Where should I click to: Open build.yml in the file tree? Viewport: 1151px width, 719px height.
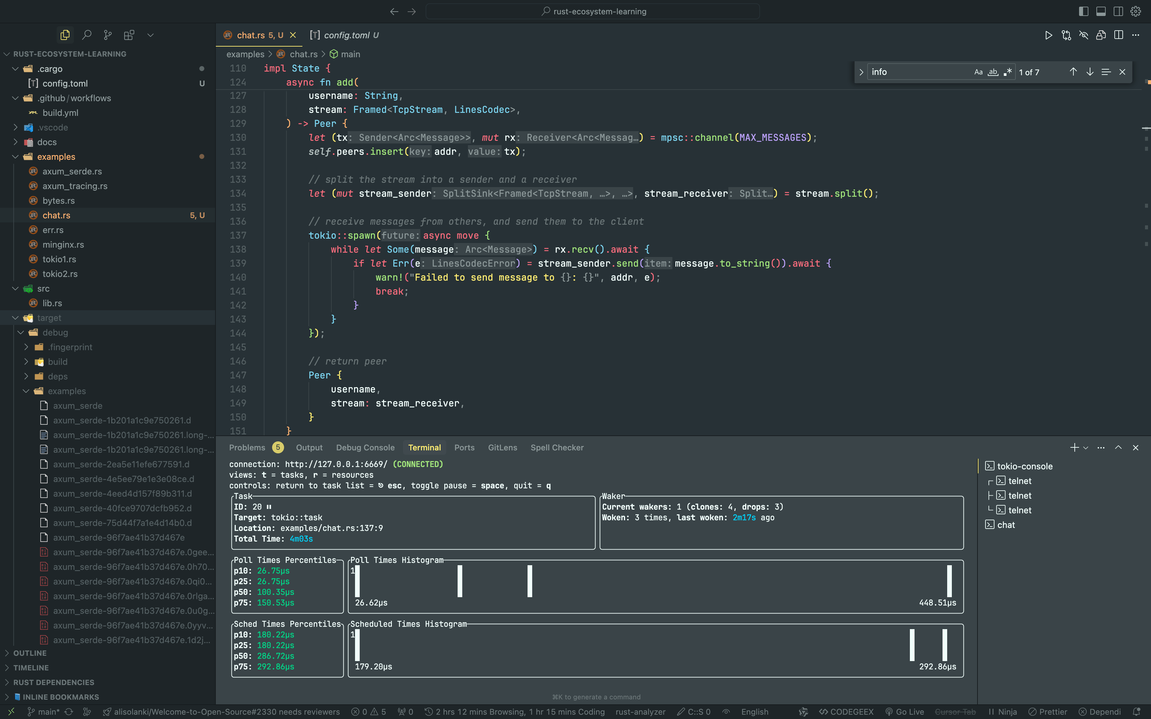[x=108, y=113]
